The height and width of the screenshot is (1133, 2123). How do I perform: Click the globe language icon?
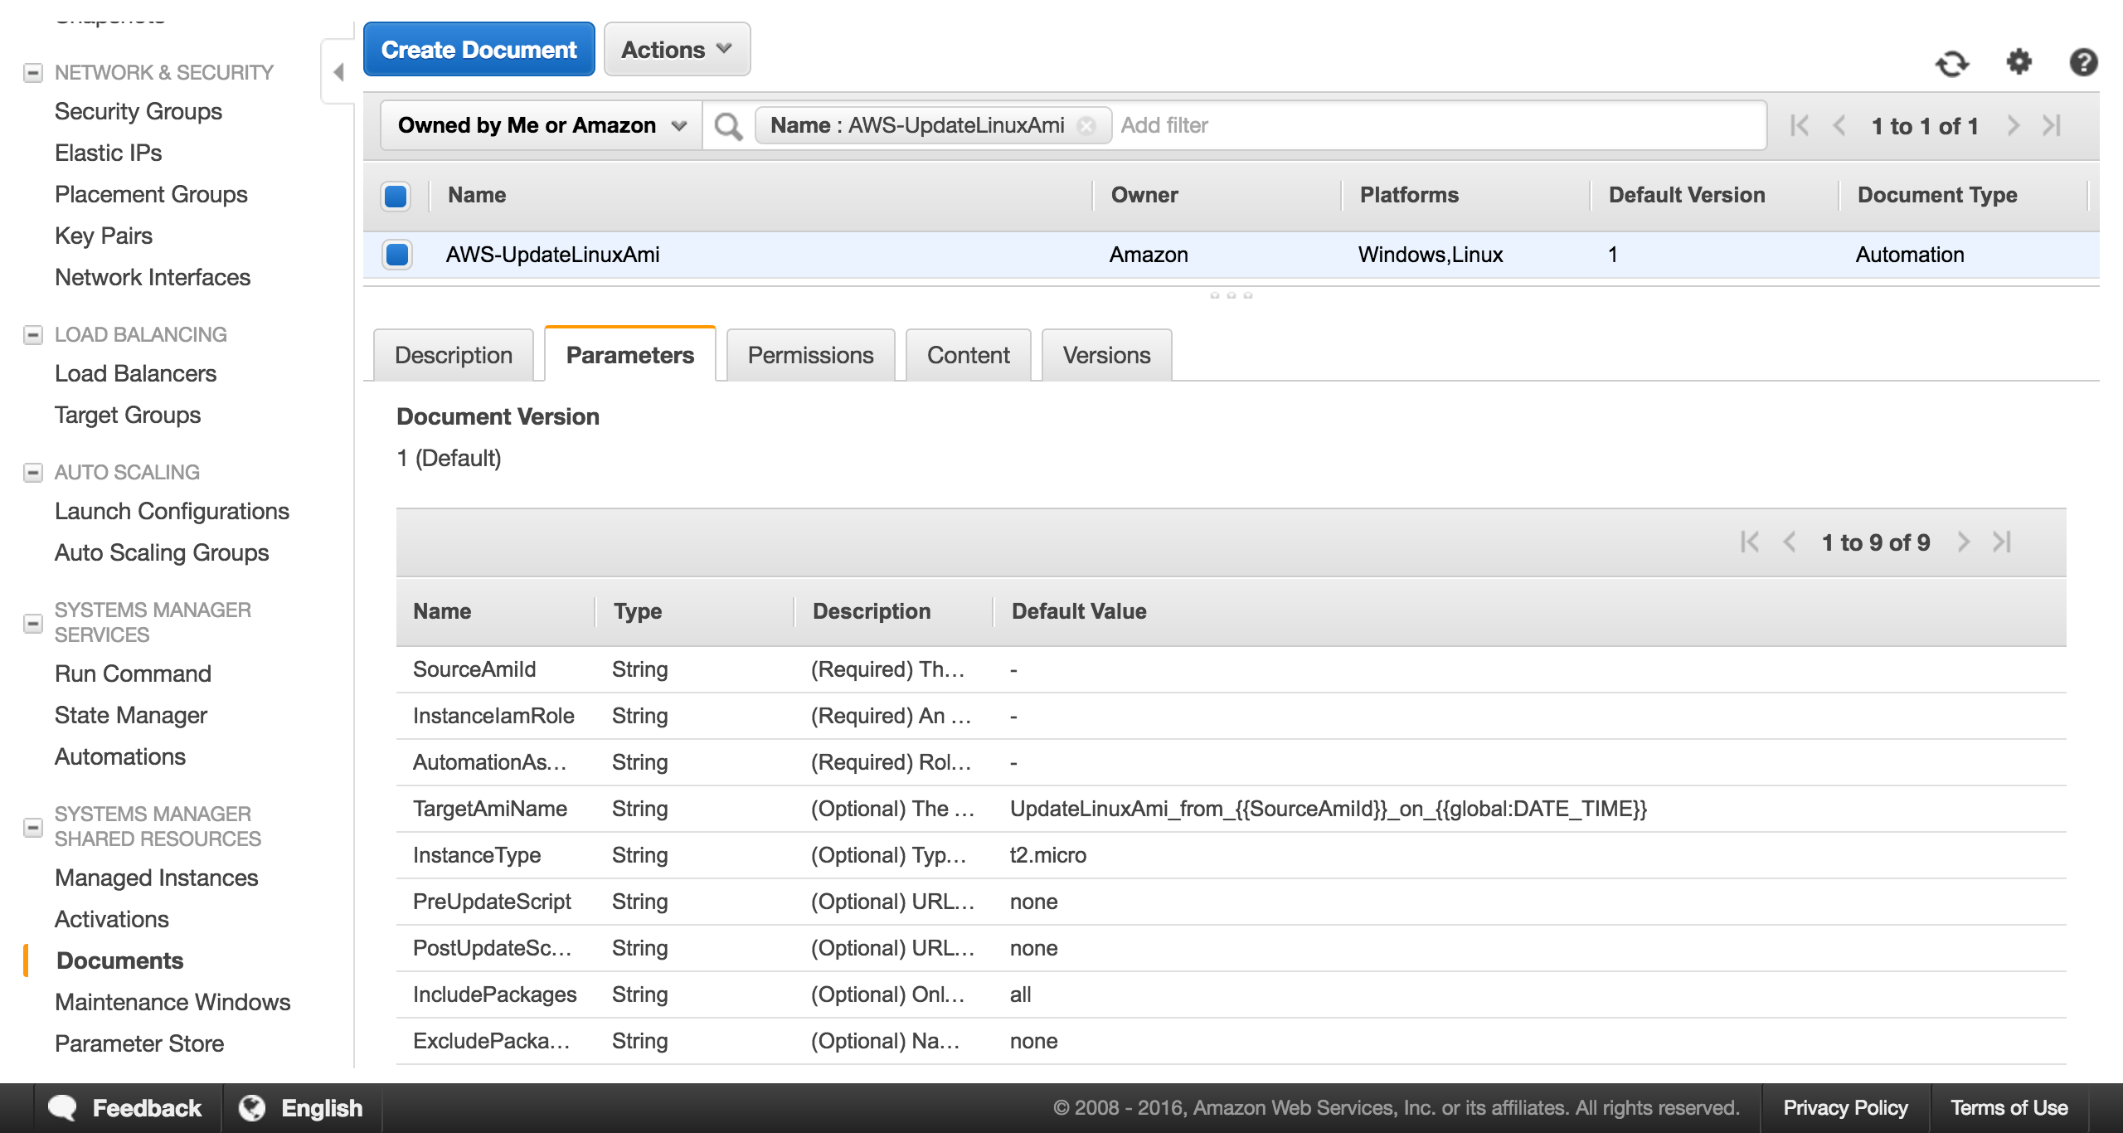pos(252,1108)
